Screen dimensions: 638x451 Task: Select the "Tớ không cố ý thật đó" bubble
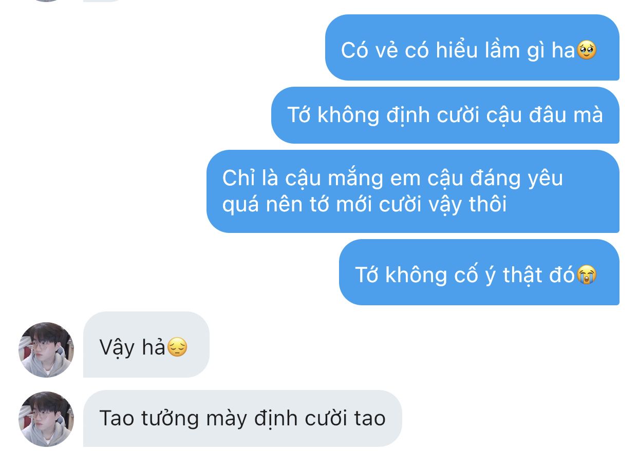(x=479, y=272)
